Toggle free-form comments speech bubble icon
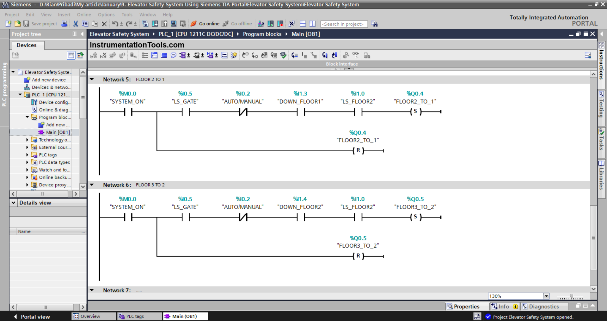 173,55
